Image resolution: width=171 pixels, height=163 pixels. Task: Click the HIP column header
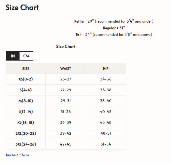106,69
